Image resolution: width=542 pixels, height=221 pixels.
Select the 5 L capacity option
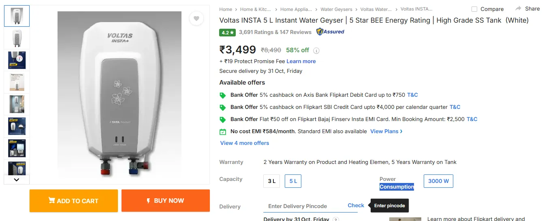(x=293, y=181)
